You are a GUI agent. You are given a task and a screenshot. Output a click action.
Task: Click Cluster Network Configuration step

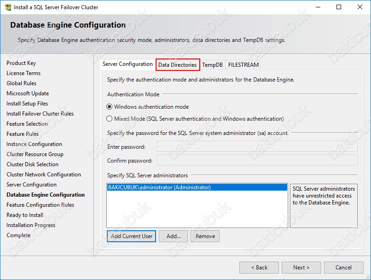pyautogui.click(x=44, y=175)
